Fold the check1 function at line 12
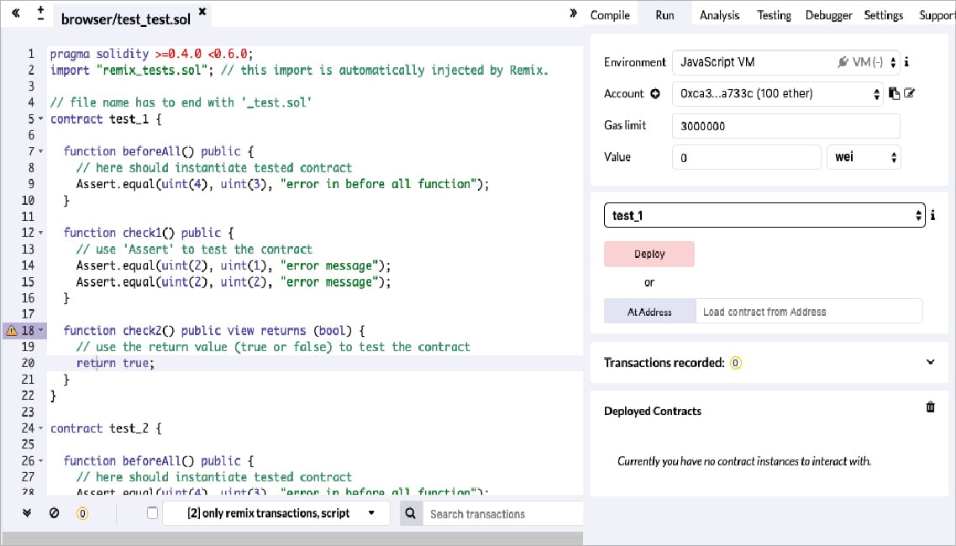The height and width of the screenshot is (546, 956). click(x=42, y=233)
